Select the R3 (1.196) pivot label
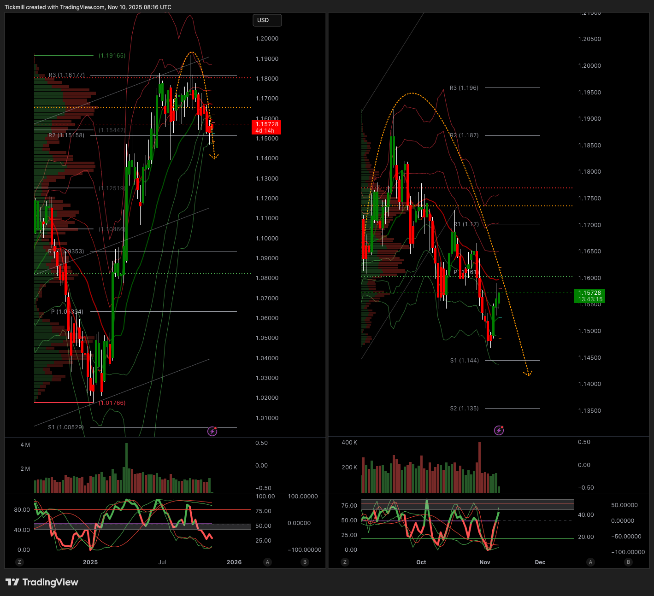 464,88
